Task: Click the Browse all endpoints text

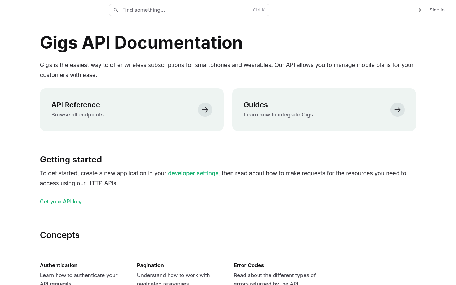Action: tap(77, 115)
